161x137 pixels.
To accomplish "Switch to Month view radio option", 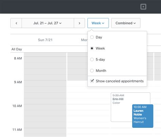I will (92, 71).
